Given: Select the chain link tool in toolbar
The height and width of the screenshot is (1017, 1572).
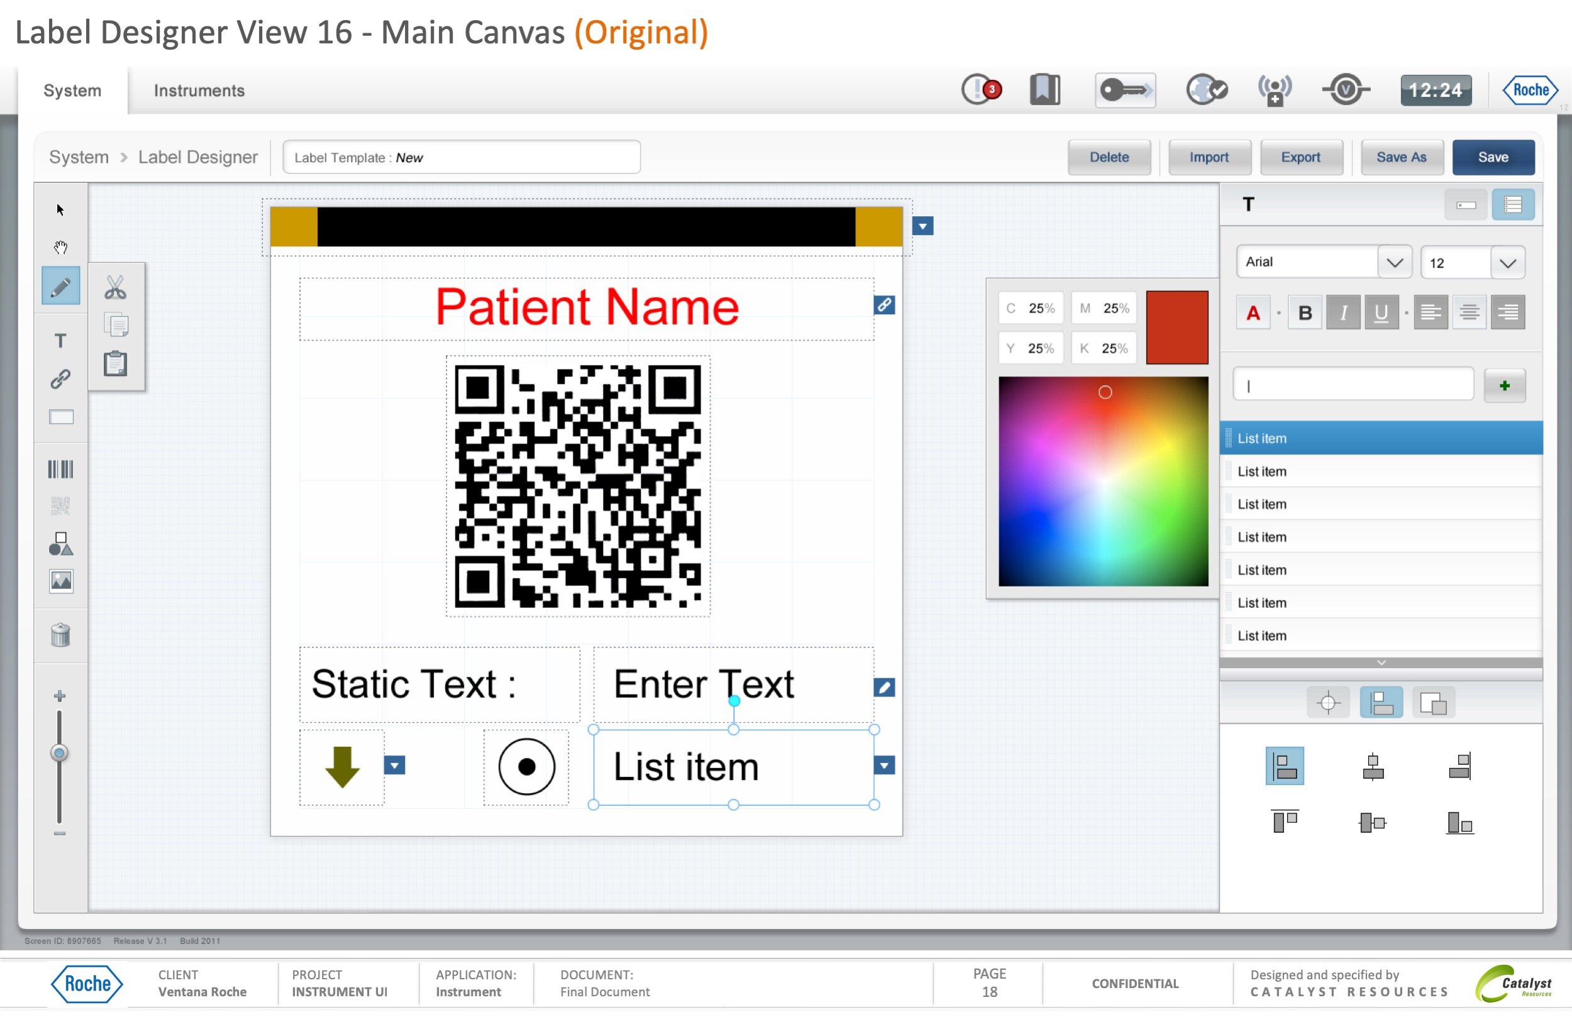Looking at the screenshot, I should [61, 379].
